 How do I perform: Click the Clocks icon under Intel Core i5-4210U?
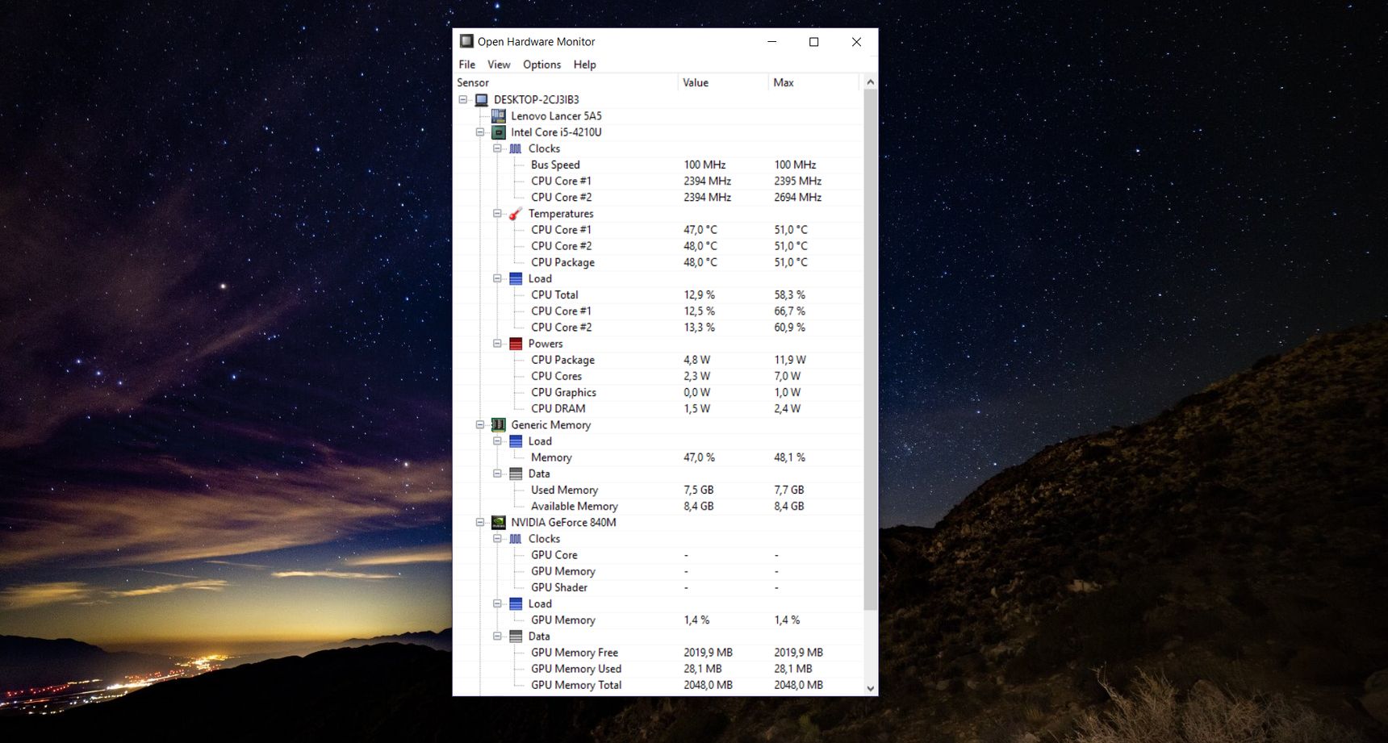516,148
